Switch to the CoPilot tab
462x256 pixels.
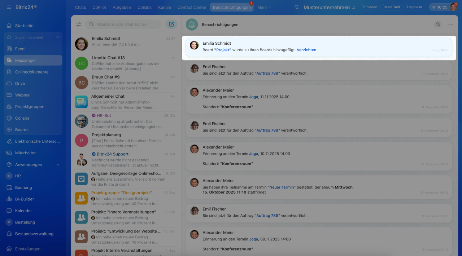[x=99, y=7]
